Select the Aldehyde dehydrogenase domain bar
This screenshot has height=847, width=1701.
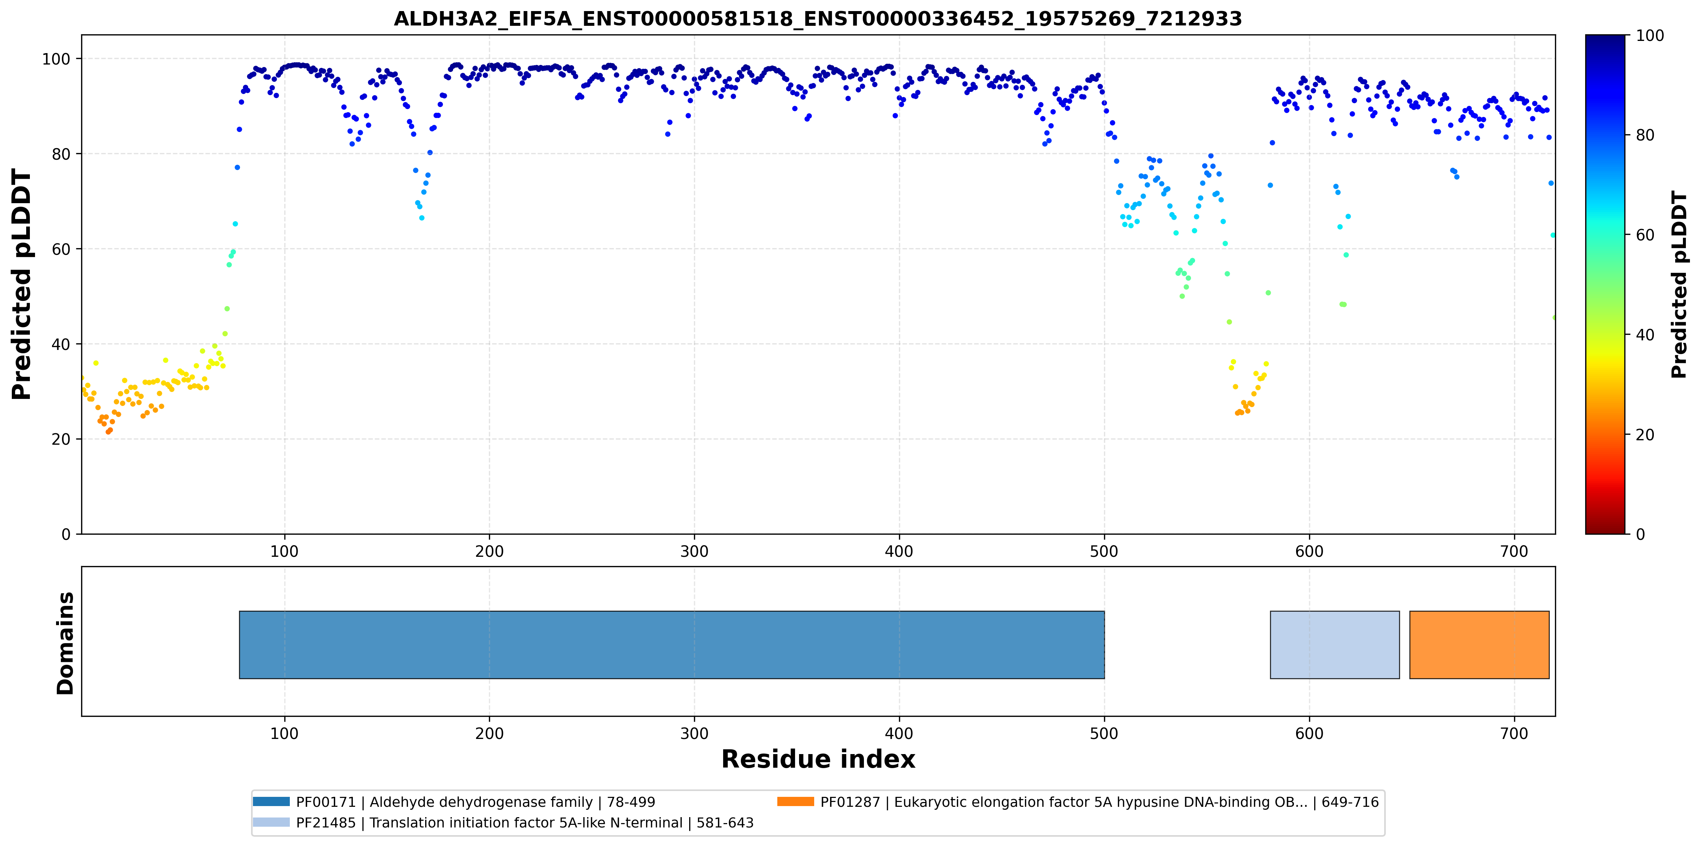[671, 644]
